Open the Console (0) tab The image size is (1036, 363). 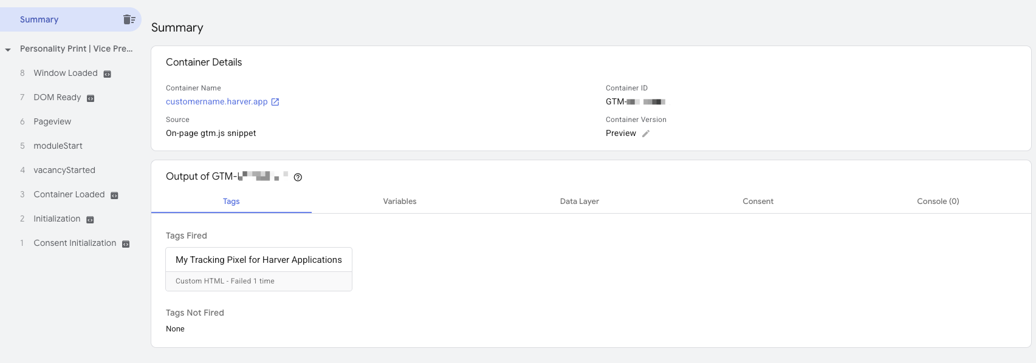[938, 202]
